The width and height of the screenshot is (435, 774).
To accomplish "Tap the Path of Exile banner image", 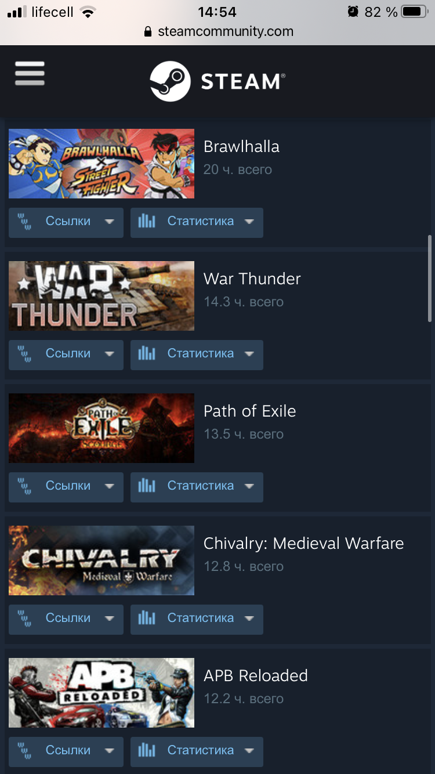I will coord(101,428).
